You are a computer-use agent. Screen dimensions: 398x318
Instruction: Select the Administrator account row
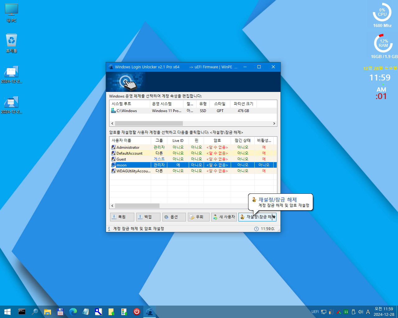pos(193,147)
